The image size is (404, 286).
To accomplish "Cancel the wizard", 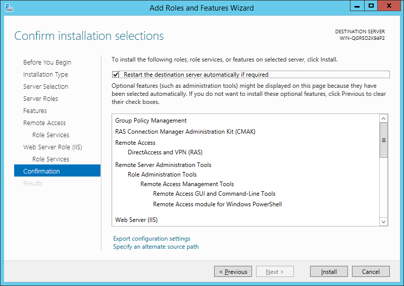I will click(371, 271).
